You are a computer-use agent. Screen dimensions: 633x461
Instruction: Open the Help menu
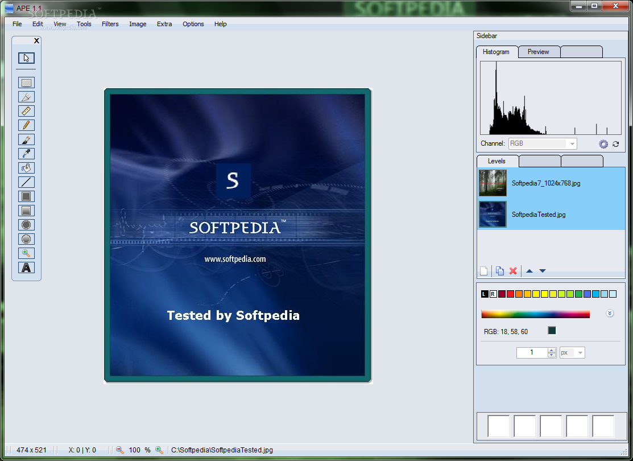pyautogui.click(x=221, y=24)
